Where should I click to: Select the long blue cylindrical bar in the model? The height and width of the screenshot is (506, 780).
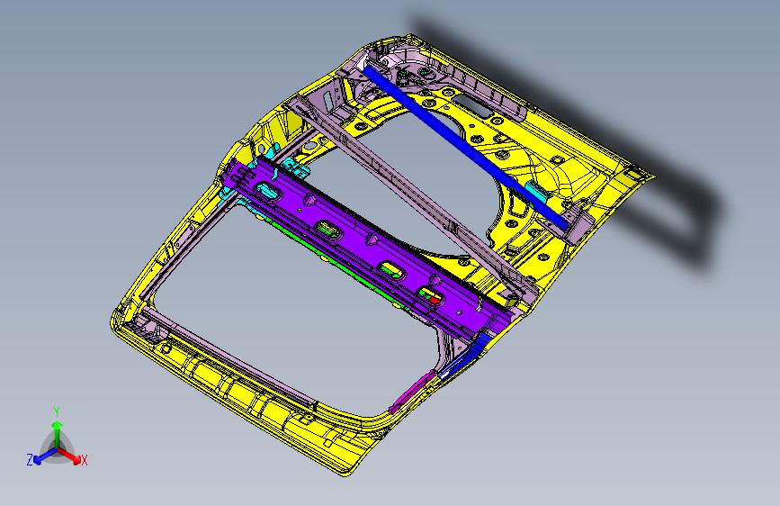pyautogui.click(x=464, y=149)
